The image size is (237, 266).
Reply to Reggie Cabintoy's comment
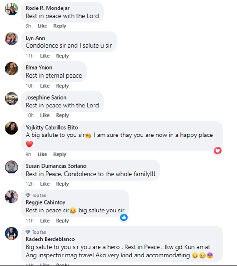click(62, 221)
